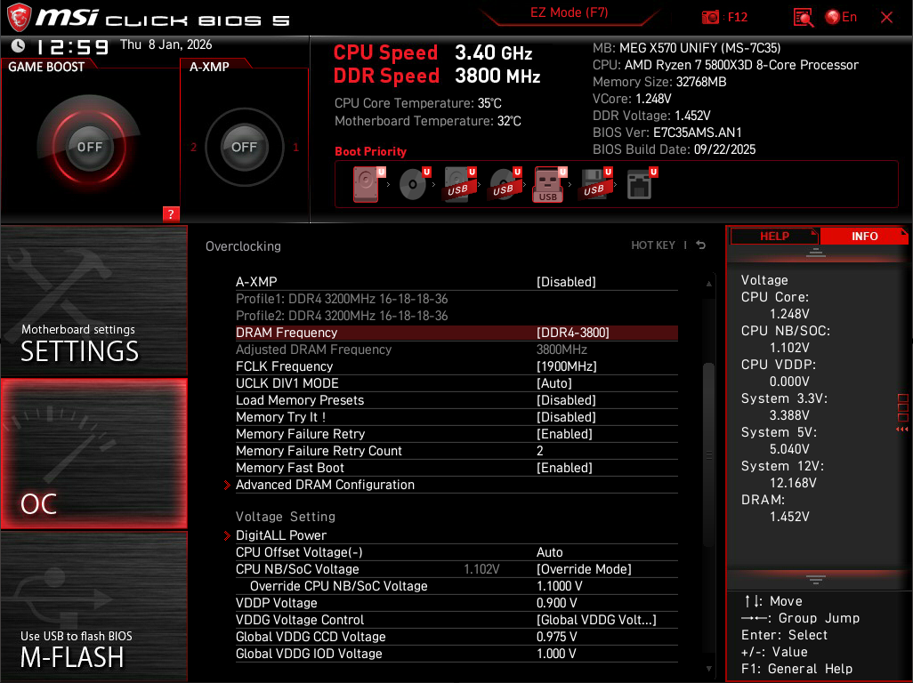Toggle the A-XMP OFF knob

(244, 147)
